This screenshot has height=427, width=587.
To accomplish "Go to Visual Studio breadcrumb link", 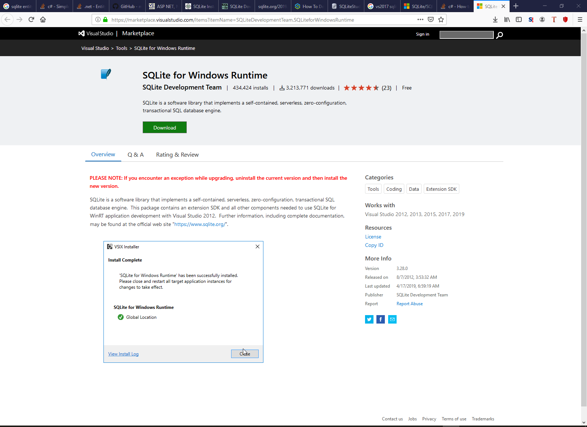I will point(95,48).
